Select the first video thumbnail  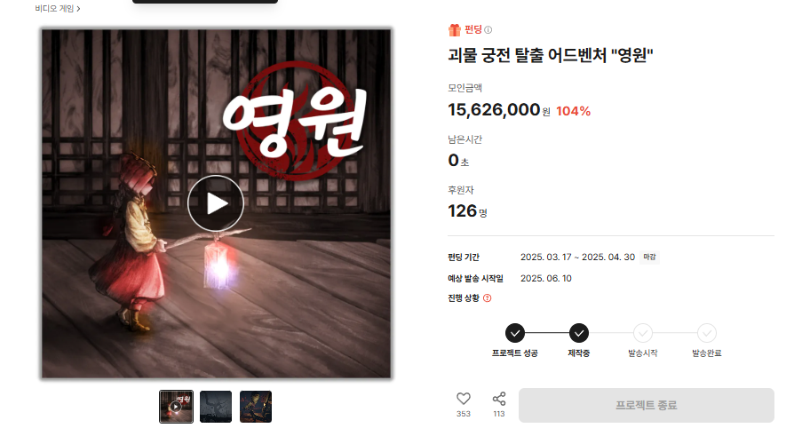(x=176, y=406)
